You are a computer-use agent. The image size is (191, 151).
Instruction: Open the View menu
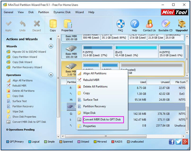point(21,12)
